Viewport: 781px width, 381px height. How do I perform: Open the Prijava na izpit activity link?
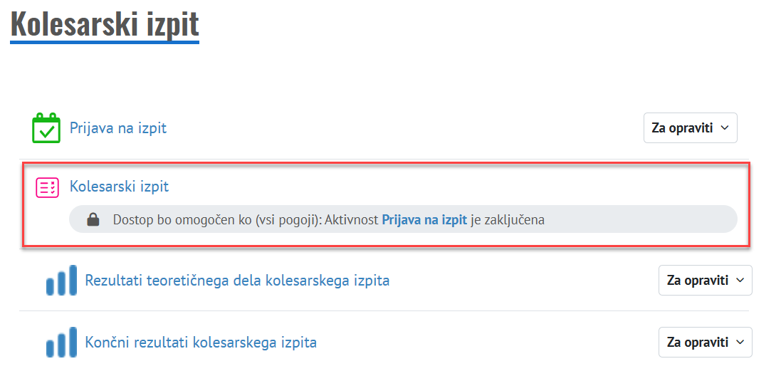118,128
